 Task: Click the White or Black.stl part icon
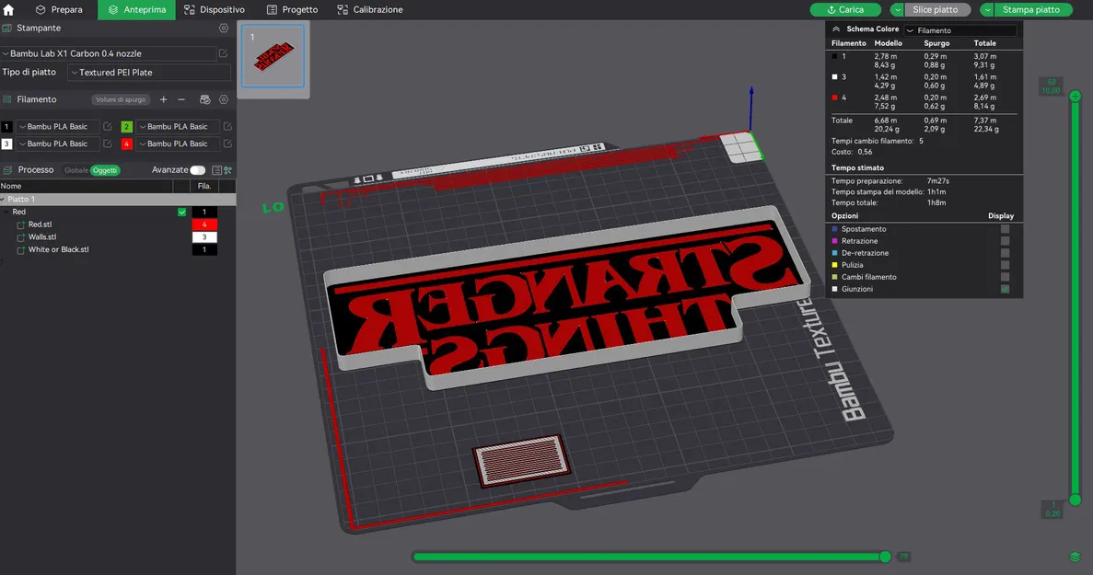[x=21, y=250]
